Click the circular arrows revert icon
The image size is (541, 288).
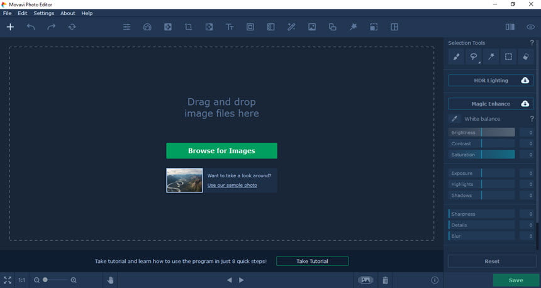pos(72,27)
